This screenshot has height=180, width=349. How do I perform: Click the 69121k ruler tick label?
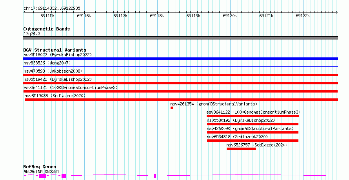tap(266, 16)
